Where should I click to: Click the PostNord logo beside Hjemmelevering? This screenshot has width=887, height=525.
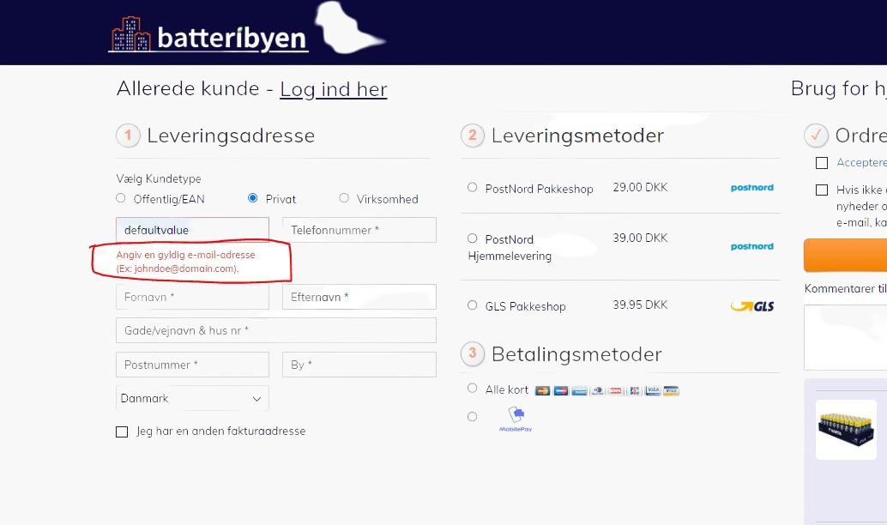751,247
